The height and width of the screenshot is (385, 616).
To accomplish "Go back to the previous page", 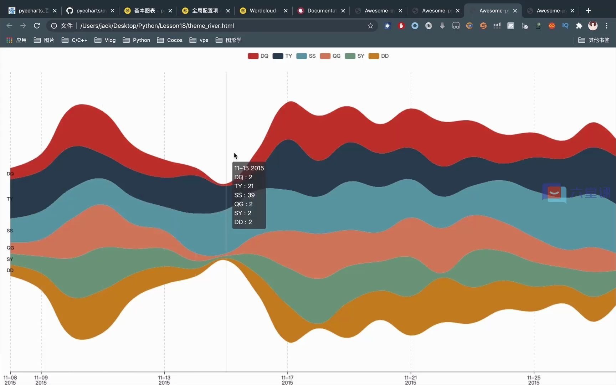I will (9, 26).
